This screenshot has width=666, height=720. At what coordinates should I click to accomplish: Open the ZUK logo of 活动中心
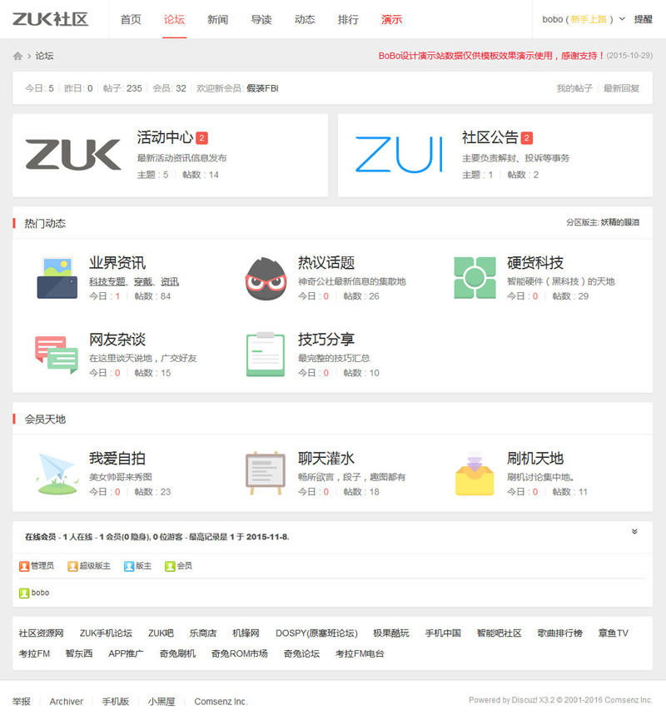[73, 155]
